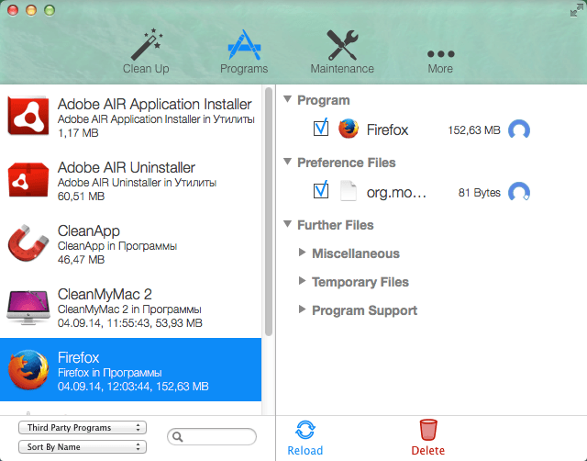The height and width of the screenshot is (461, 587).
Task: Expand the Miscellaneous group
Action: [302, 253]
